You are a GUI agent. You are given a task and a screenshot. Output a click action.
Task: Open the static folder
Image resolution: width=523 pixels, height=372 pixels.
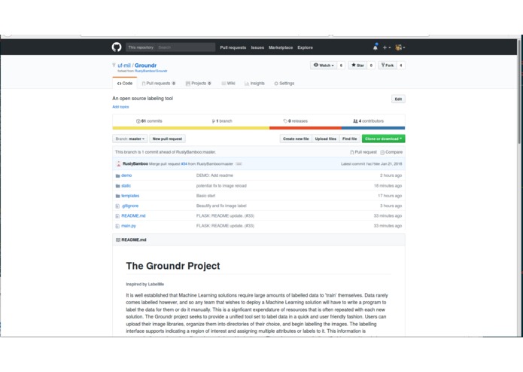(x=126, y=186)
